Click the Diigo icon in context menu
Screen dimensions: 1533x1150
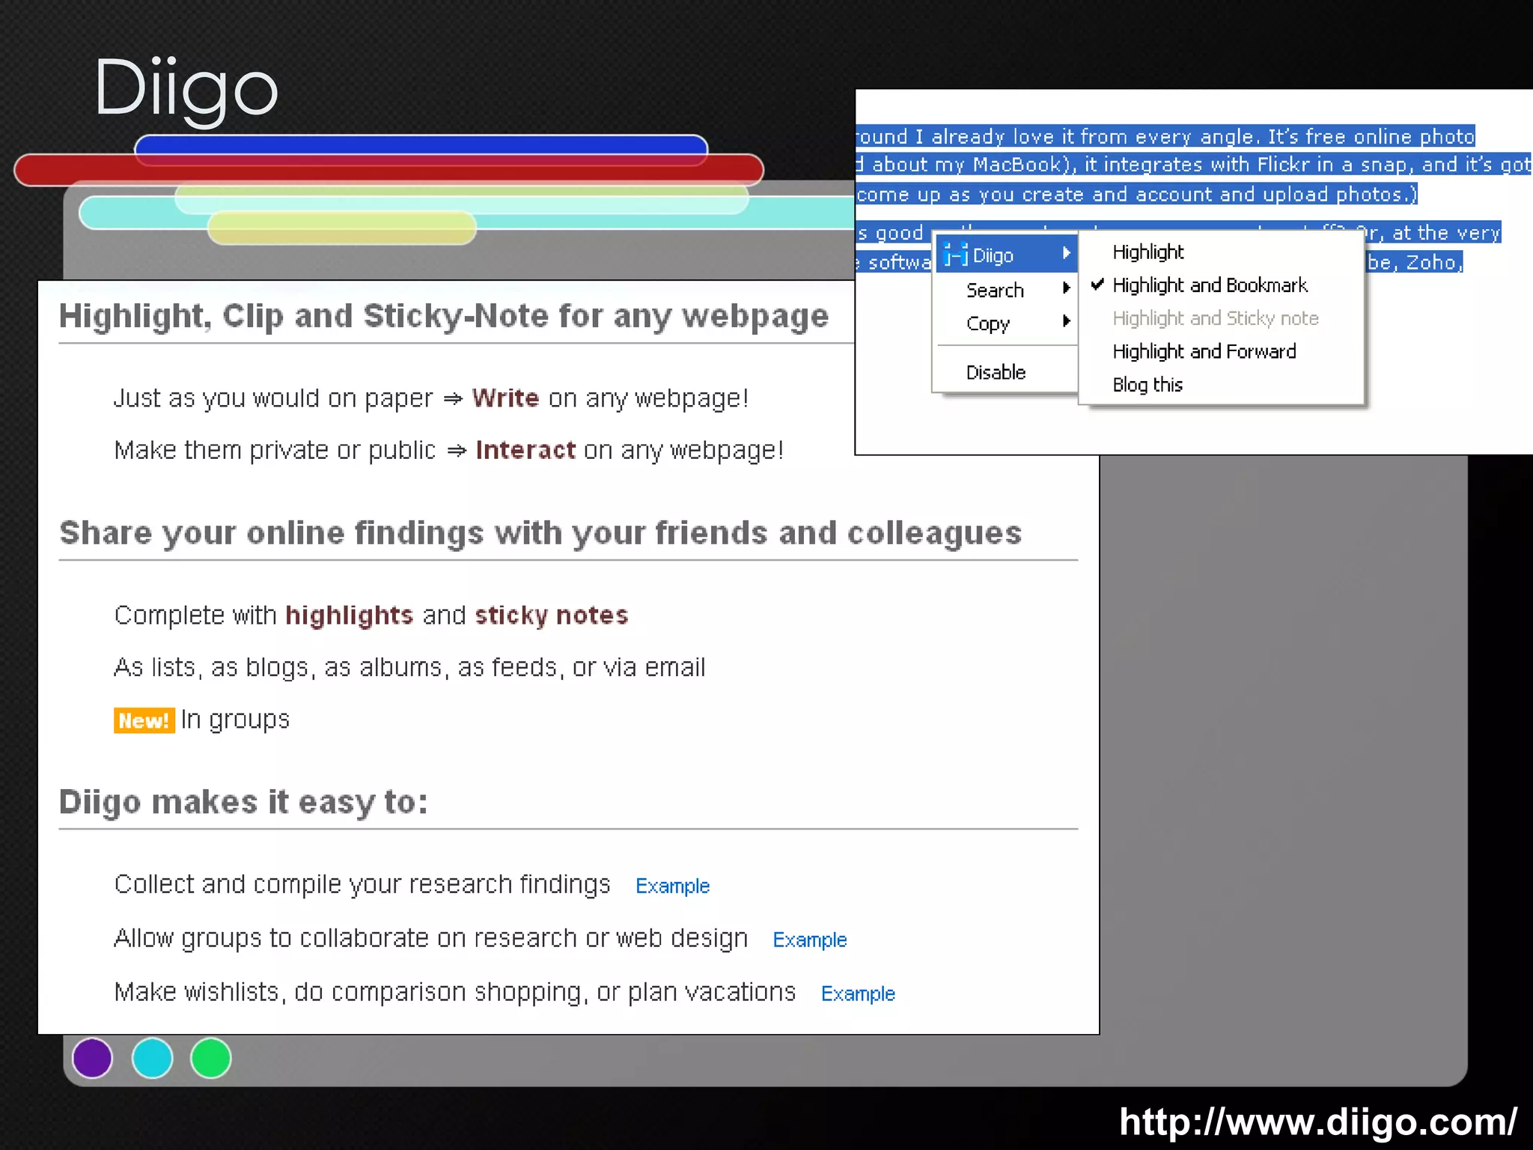click(955, 255)
